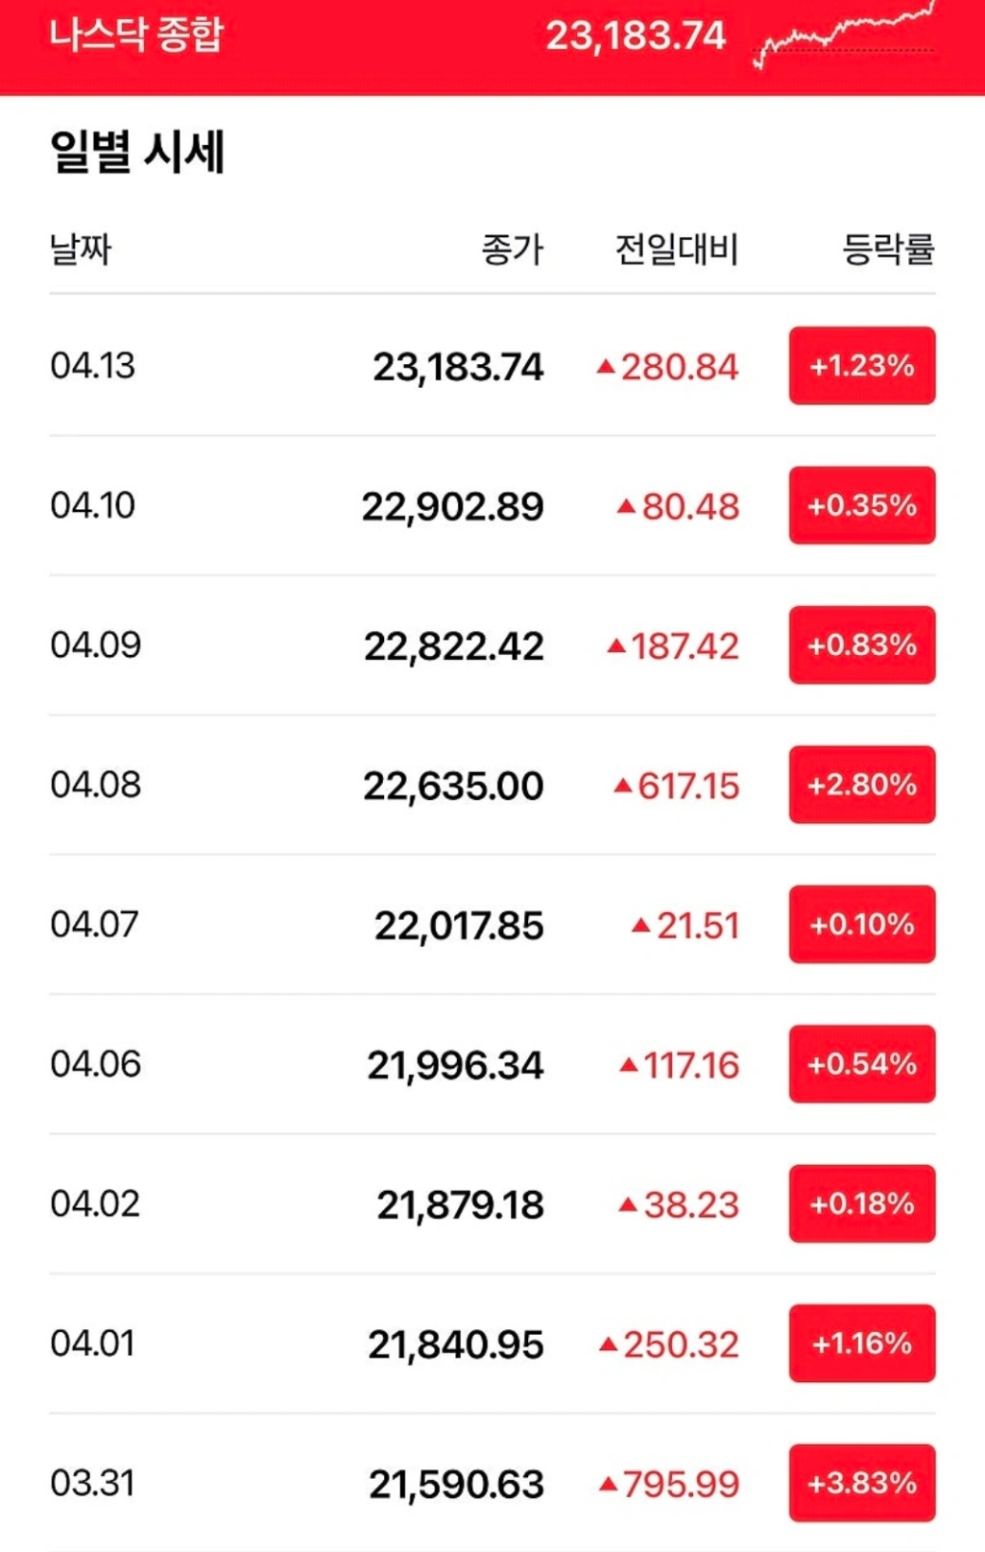Click the up arrow beside 280.84
The height and width of the screenshot is (1552, 985).
tap(606, 366)
